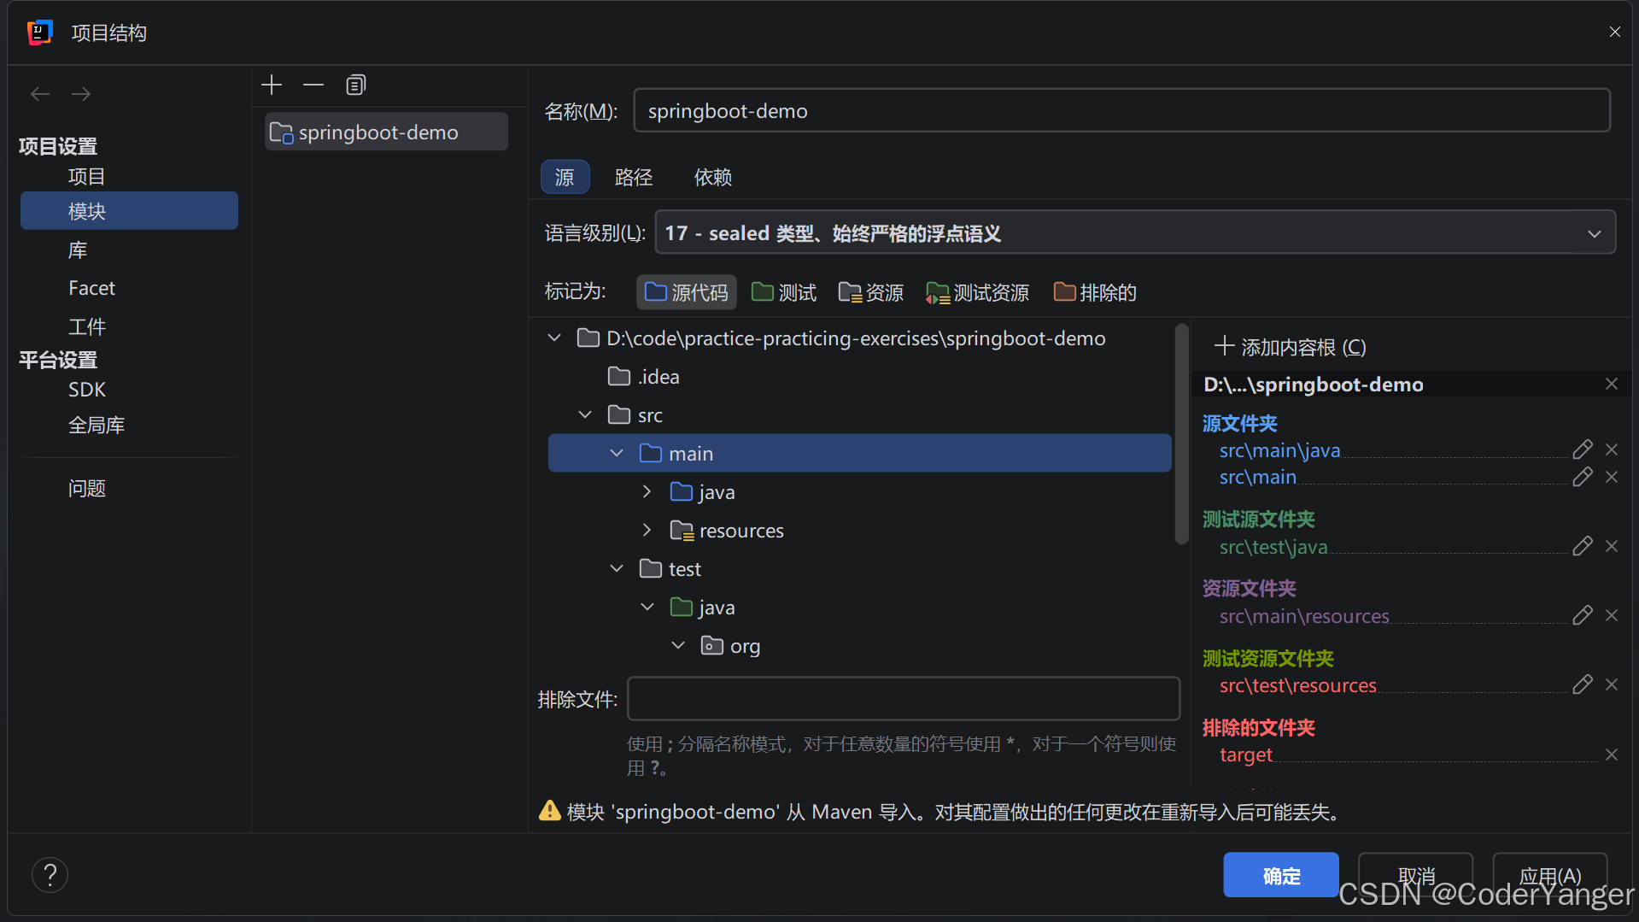
Task: Remove the D:\...\springboot-demo content root
Action: 1612,384
